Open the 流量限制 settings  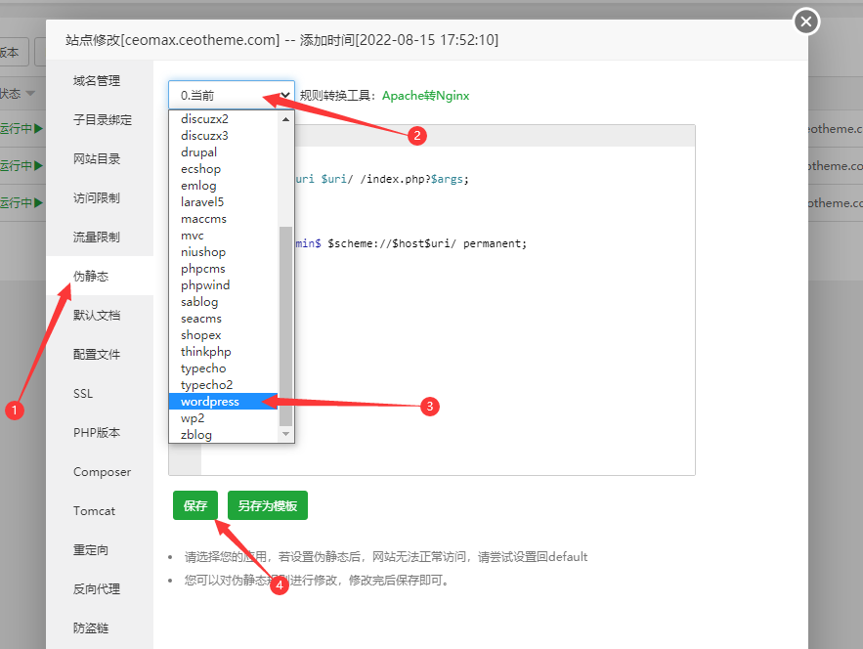click(x=98, y=237)
